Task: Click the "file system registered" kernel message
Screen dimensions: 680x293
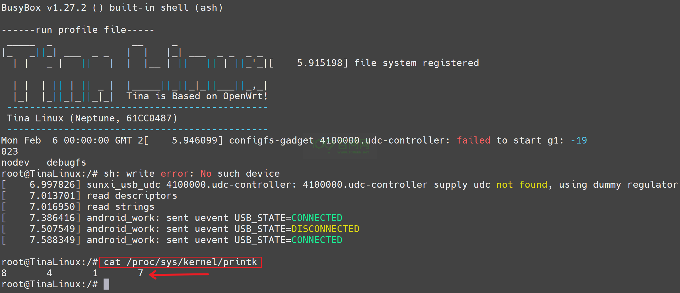Action: point(416,63)
